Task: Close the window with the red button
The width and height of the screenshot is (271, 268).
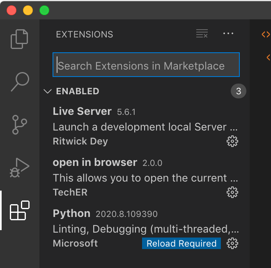Action: coord(11,10)
